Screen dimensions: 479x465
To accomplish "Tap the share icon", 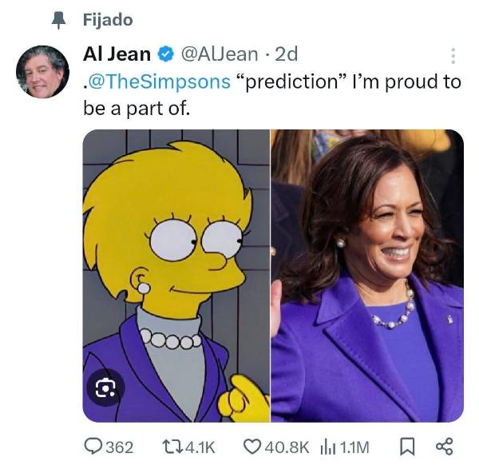I will 444,447.
